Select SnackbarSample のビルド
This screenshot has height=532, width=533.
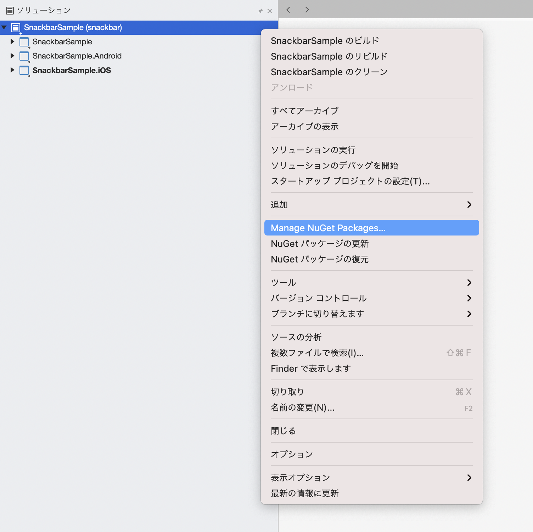372,41
